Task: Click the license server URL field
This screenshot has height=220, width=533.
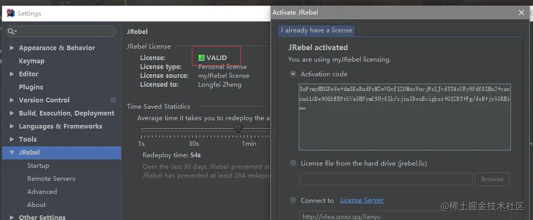Action: point(405,216)
